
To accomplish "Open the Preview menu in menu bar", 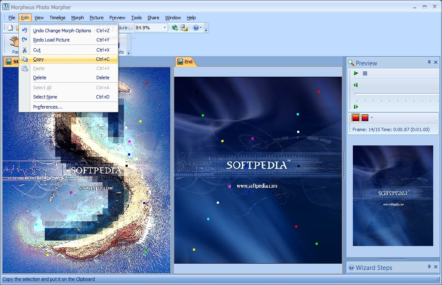I will tap(117, 18).
